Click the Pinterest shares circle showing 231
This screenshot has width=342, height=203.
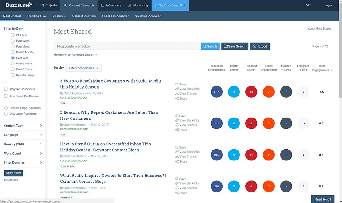click(x=251, y=123)
